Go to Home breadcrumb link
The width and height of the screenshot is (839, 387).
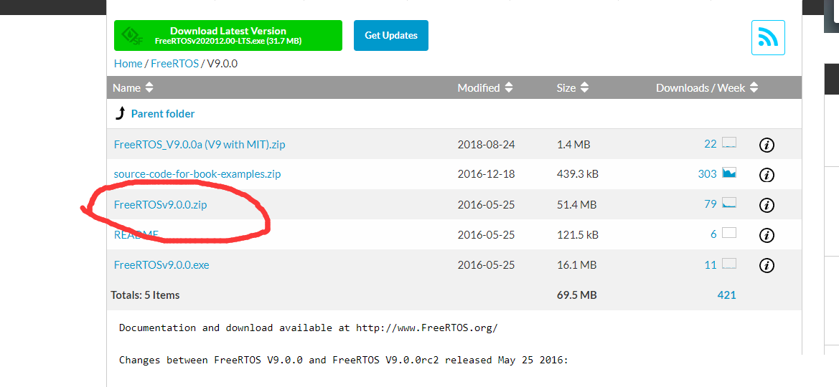point(128,64)
